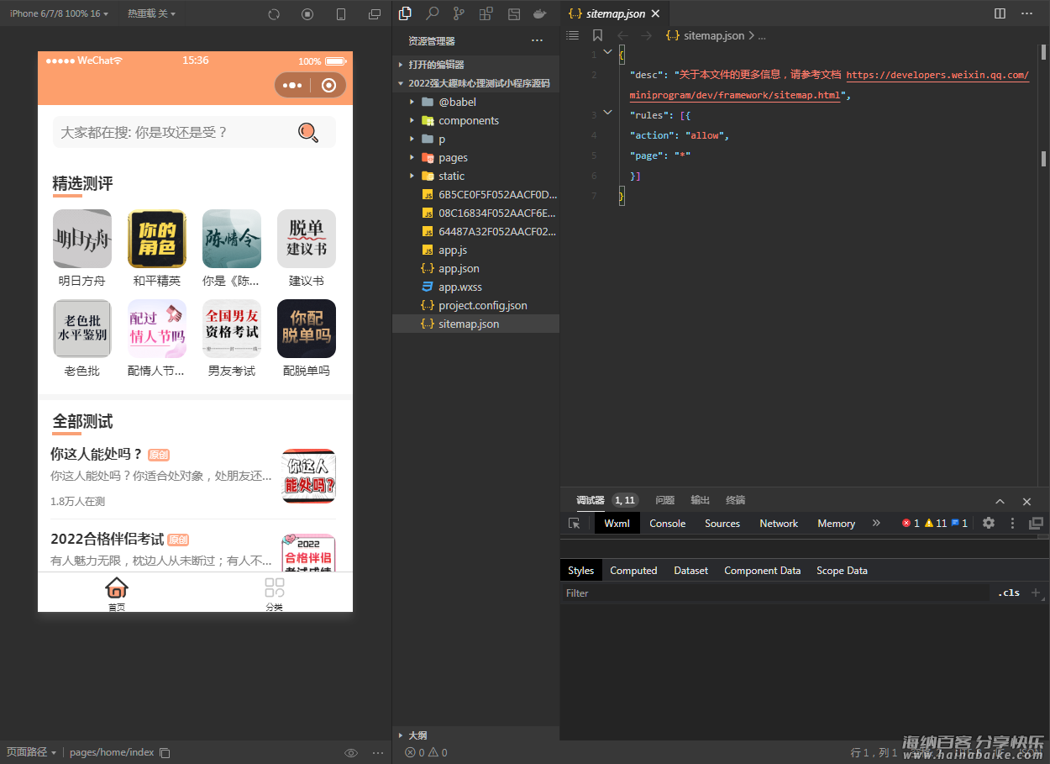Image resolution: width=1050 pixels, height=764 pixels.
Task: Switch to the Network tab
Action: tap(779, 523)
